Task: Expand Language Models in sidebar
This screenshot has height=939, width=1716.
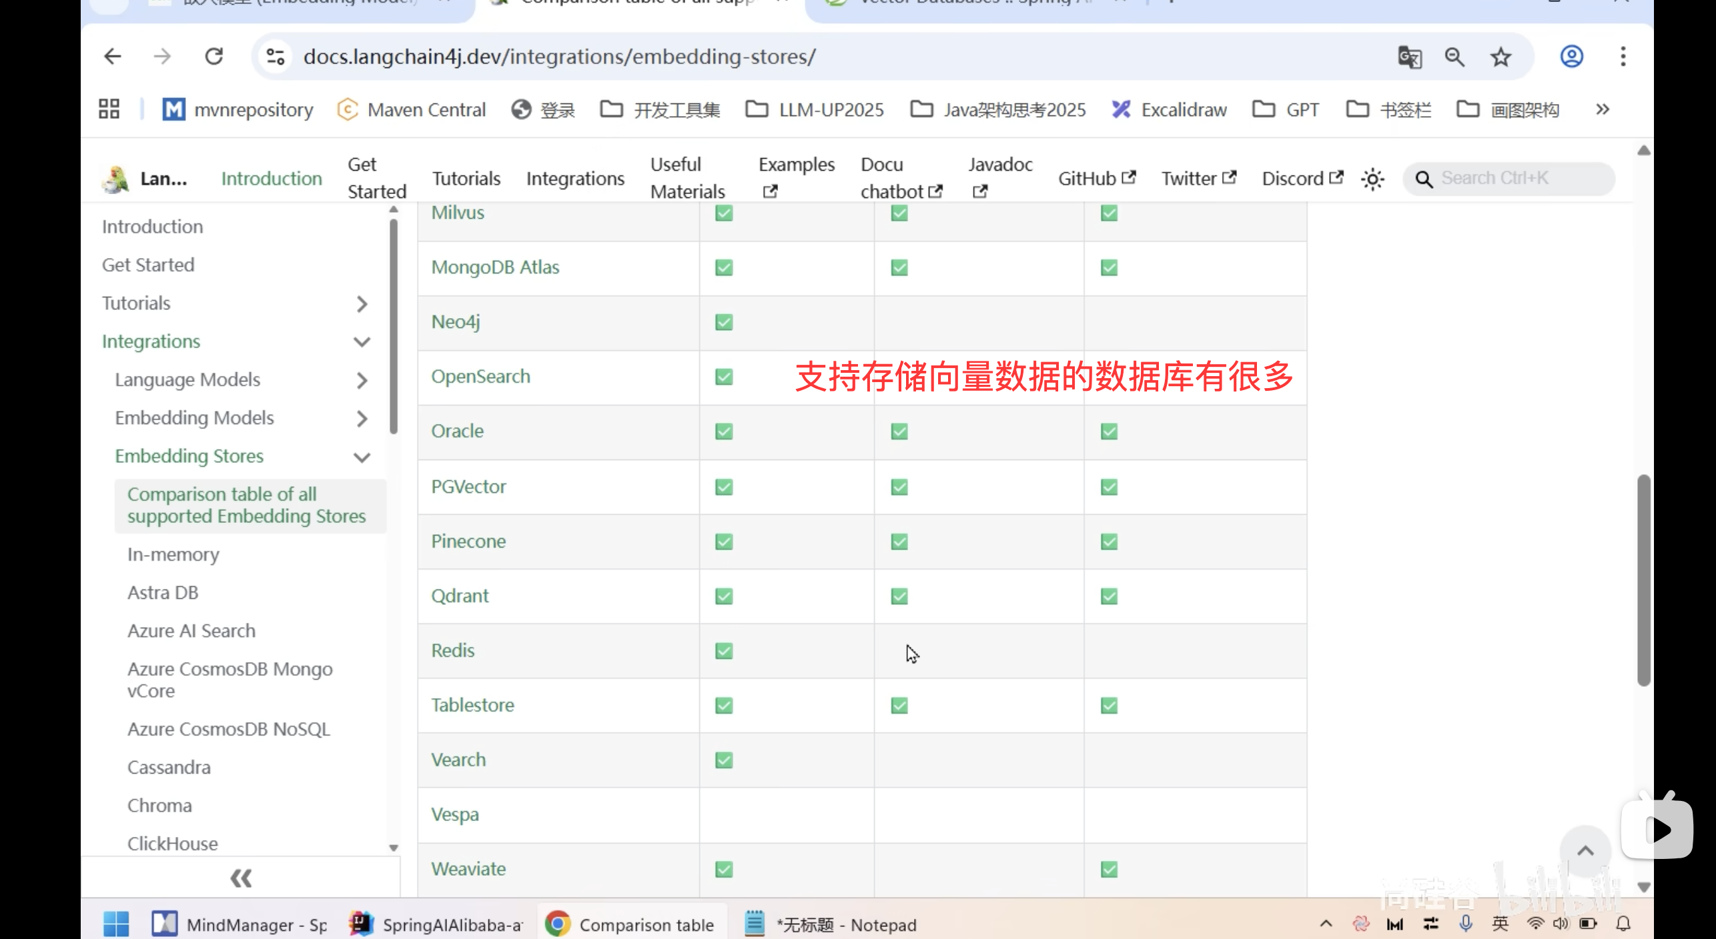Action: tap(362, 380)
